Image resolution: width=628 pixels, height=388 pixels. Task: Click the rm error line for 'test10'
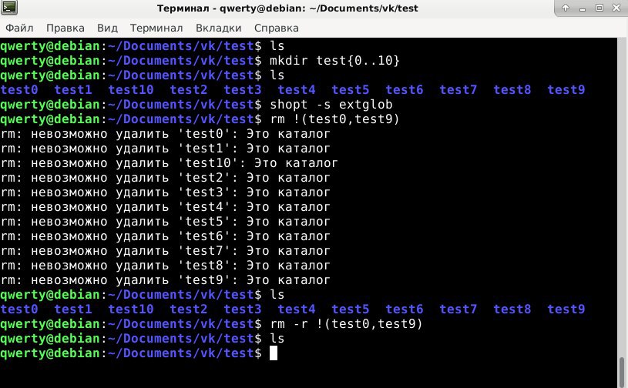[x=169, y=163]
